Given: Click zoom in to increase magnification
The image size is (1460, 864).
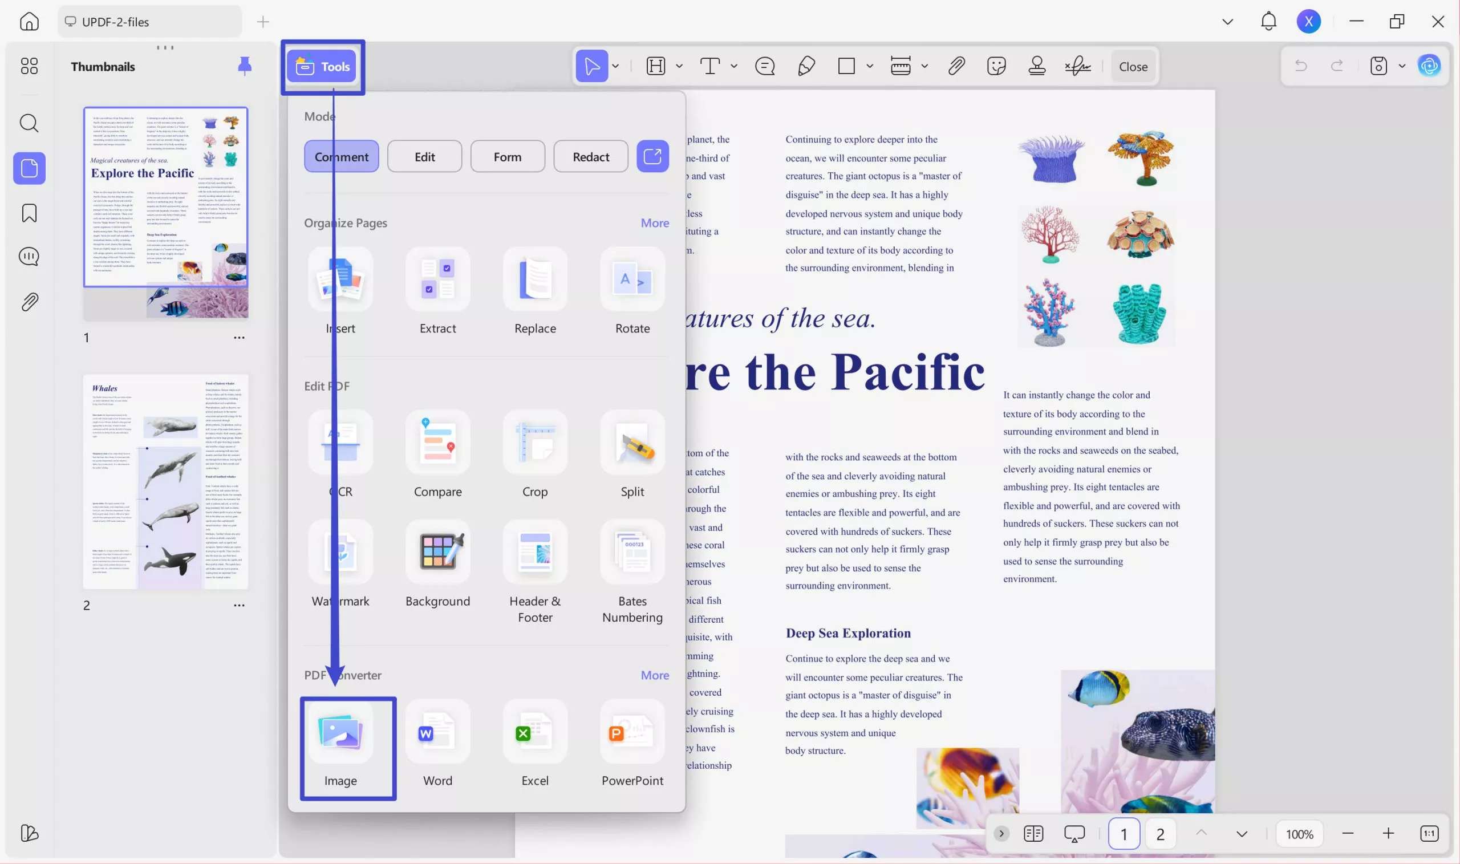Looking at the screenshot, I should click(x=1388, y=833).
